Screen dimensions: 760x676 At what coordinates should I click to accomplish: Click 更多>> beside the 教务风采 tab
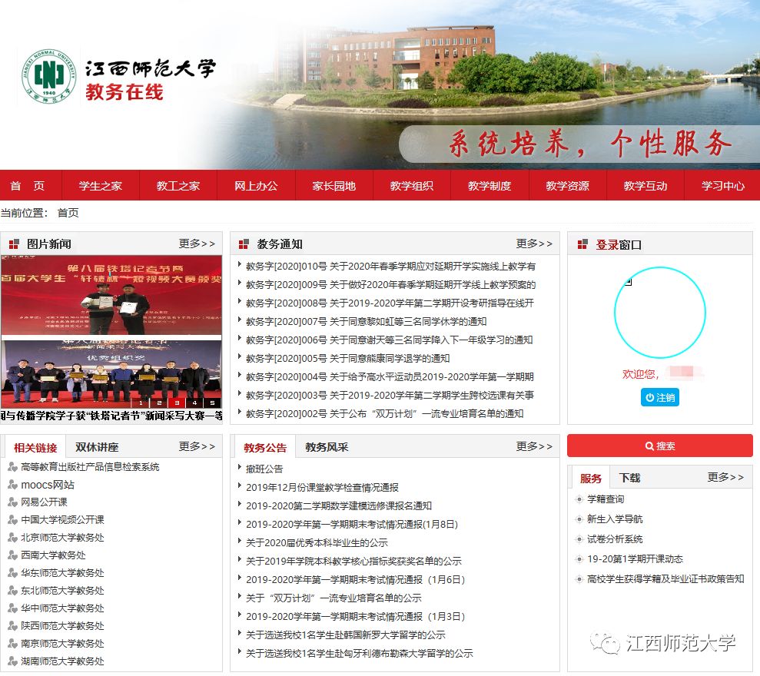click(x=534, y=446)
